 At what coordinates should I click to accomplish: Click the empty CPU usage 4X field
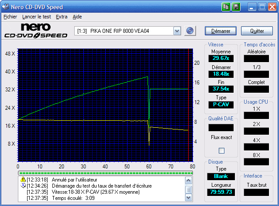coord(256,147)
